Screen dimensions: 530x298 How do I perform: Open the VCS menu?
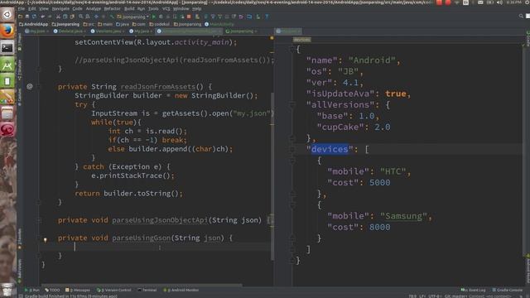coord(166,9)
